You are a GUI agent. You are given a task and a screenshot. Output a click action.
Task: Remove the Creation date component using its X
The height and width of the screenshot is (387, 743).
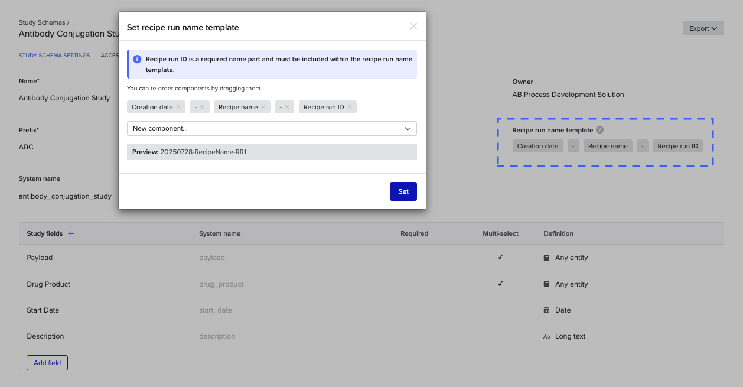[179, 107]
